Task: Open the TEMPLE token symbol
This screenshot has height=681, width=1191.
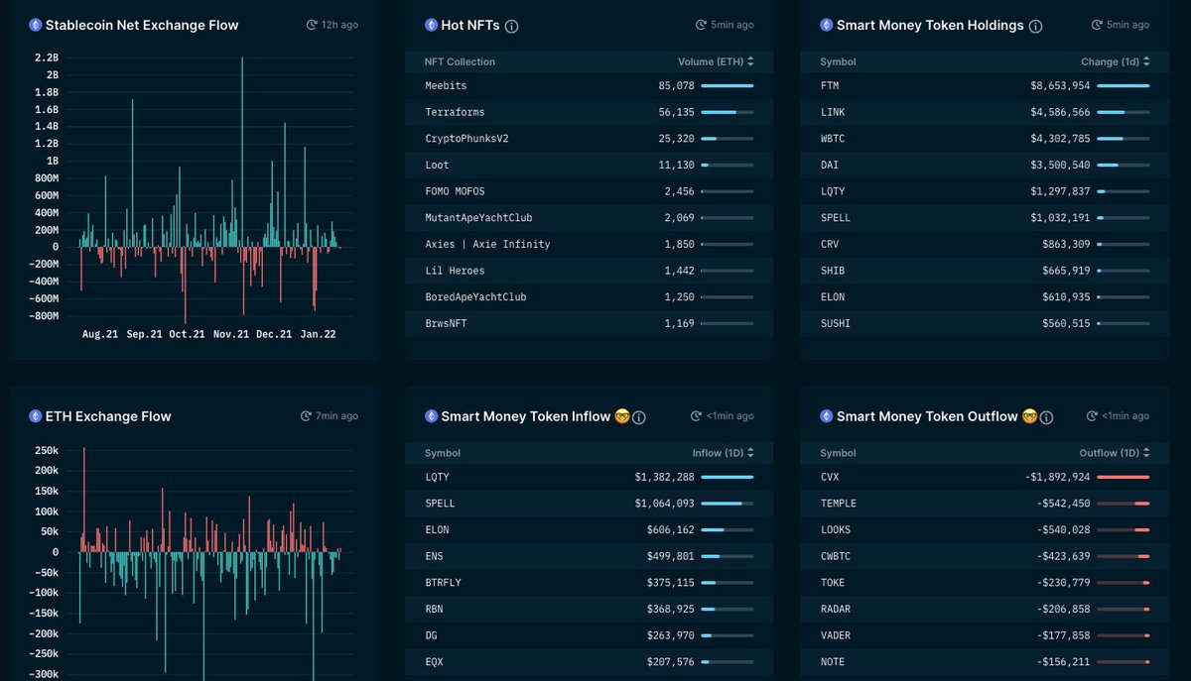Action: (x=839, y=504)
